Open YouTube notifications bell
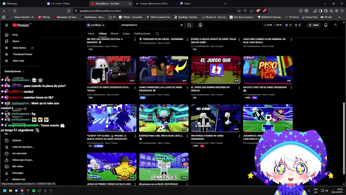Viewport: 346px width, 195px height. pos(326,25)
